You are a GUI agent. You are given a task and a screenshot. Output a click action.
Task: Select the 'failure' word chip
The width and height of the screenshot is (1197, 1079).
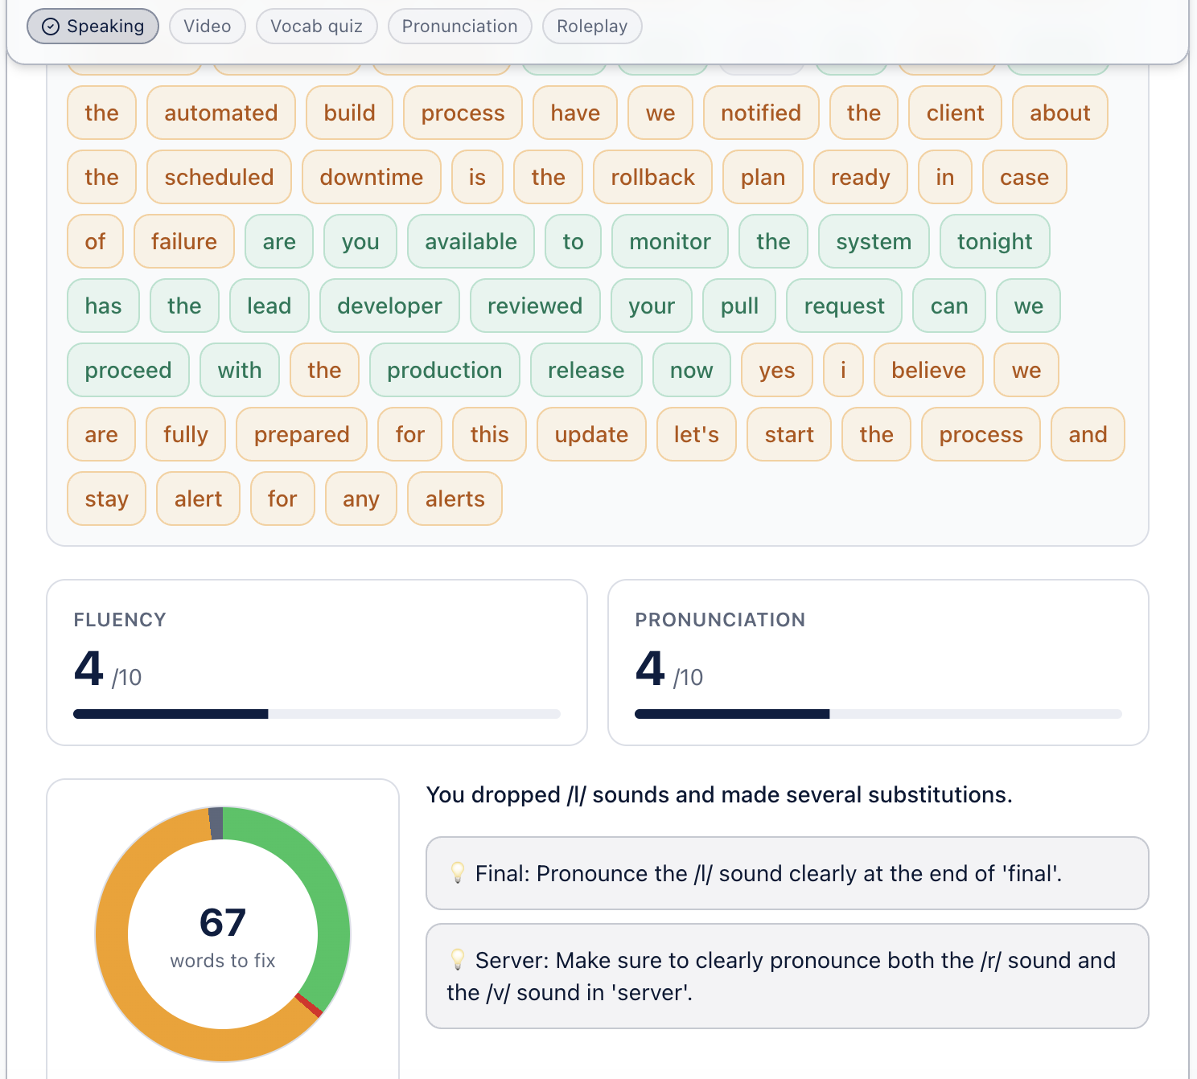coord(184,241)
